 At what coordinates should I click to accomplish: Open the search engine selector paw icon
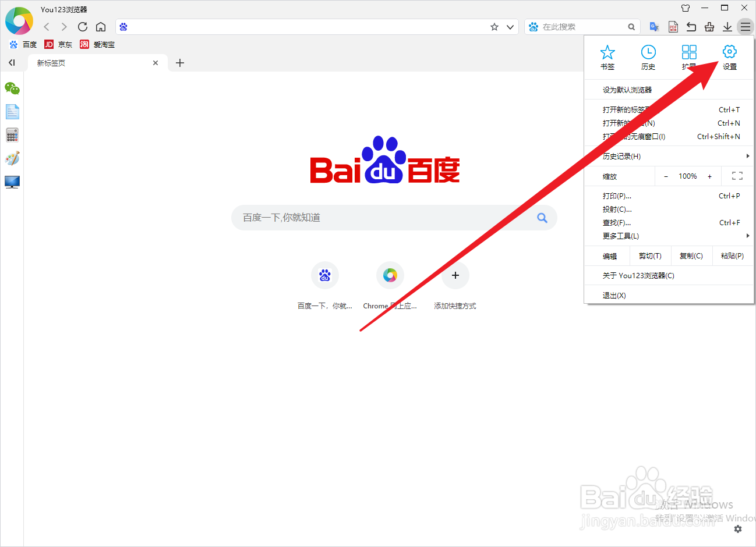(x=534, y=27)
